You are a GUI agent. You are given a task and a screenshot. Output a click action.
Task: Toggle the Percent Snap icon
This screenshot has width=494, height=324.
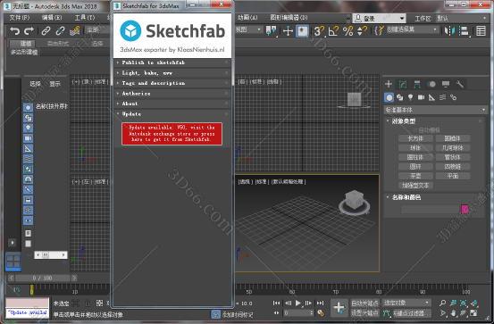pos(347,31)
